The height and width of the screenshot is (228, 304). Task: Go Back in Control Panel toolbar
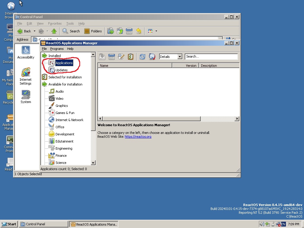tap(24, 31)
